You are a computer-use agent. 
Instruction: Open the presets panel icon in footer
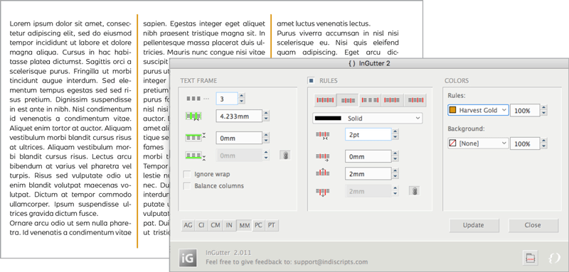(530, 258)
